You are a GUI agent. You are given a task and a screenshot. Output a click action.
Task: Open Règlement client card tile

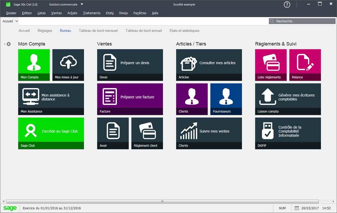click(x=147, y=133)
